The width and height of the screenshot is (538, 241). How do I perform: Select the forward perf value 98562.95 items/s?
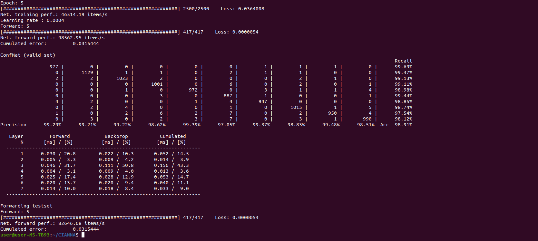tap(81, 38)
